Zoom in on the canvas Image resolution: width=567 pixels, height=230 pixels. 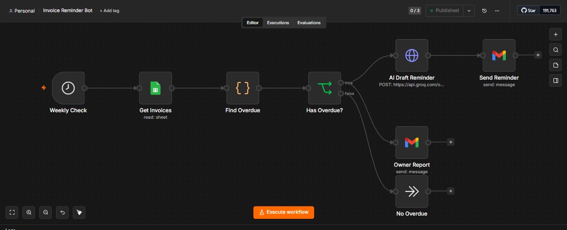point(29,212)
